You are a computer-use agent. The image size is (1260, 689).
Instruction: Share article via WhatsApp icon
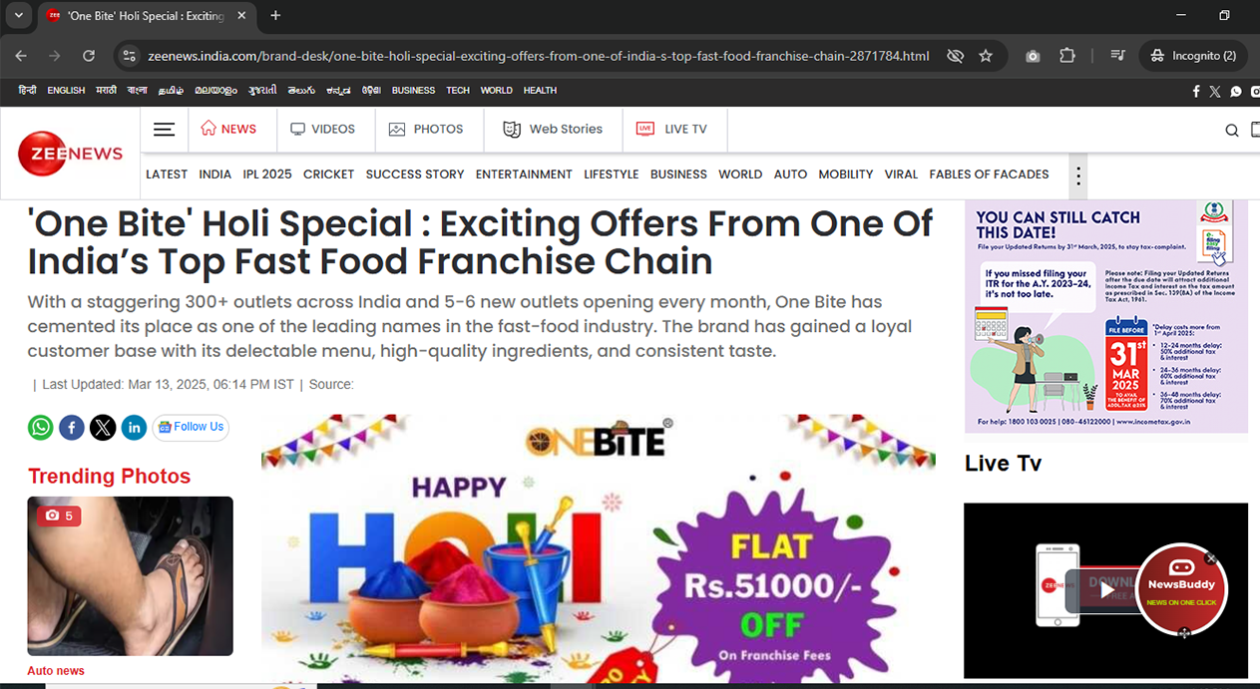[x=41, y=428]
